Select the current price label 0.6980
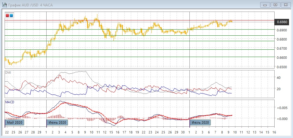Image resolution: width=293 pixels, height=138 pixels. pyautogui.click(x=282, y=22)
